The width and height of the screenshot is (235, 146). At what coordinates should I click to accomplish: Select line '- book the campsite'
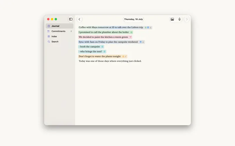point(91,47)
